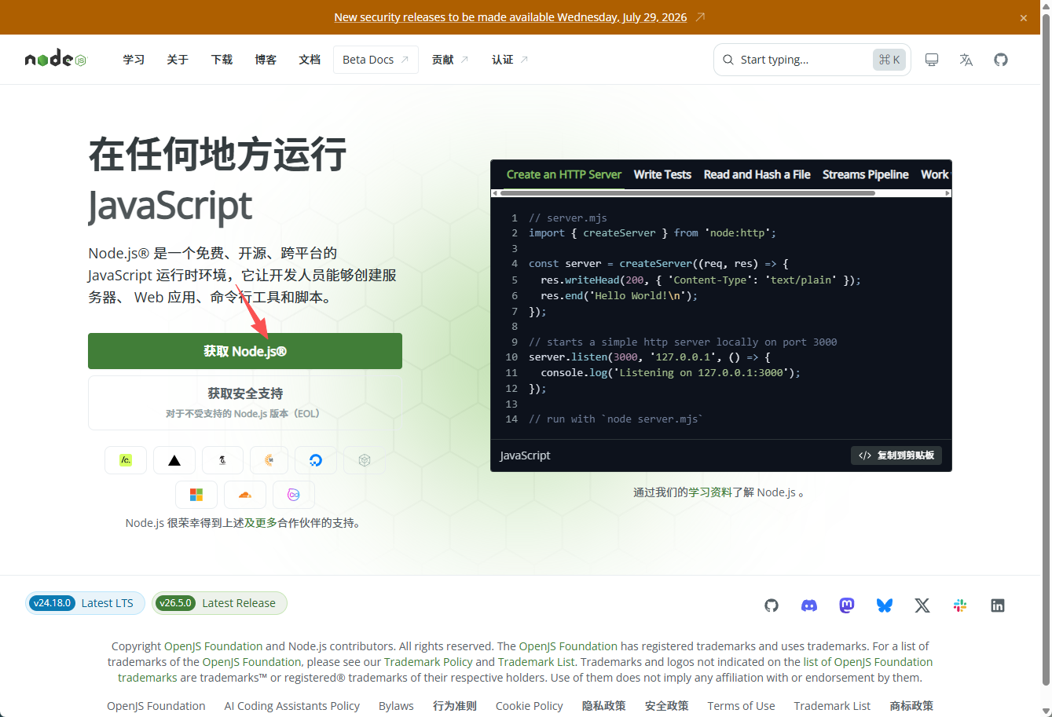Open the footer Mastodon icon
Viewport: 1052px width, 717px height.
tap(847, 605)
